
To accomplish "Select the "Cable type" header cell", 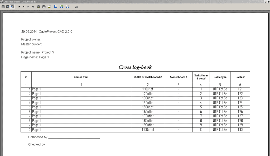I will click(220, 77).
